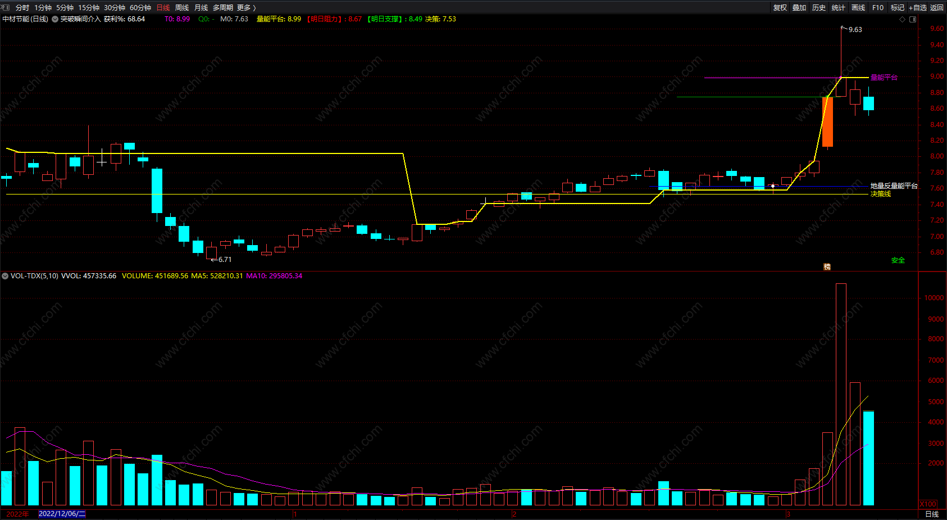947x520 pixels.
Task: Open the 多周期 multi-period view
Action: [222, 7]
